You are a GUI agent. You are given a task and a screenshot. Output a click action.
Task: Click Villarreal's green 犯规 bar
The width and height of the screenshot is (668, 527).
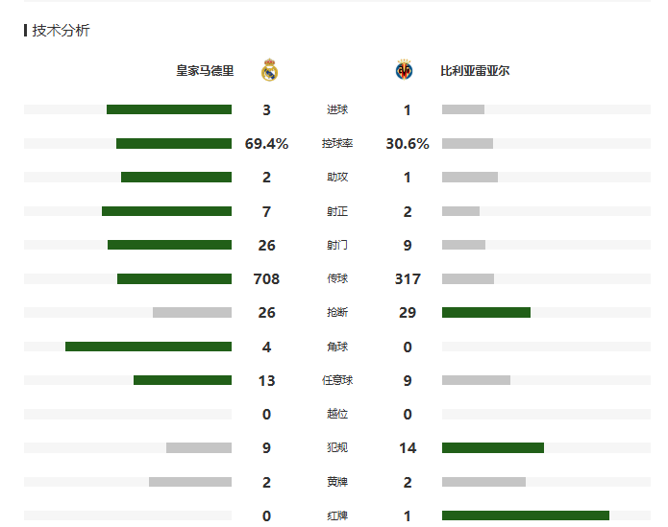click(492, 448)
